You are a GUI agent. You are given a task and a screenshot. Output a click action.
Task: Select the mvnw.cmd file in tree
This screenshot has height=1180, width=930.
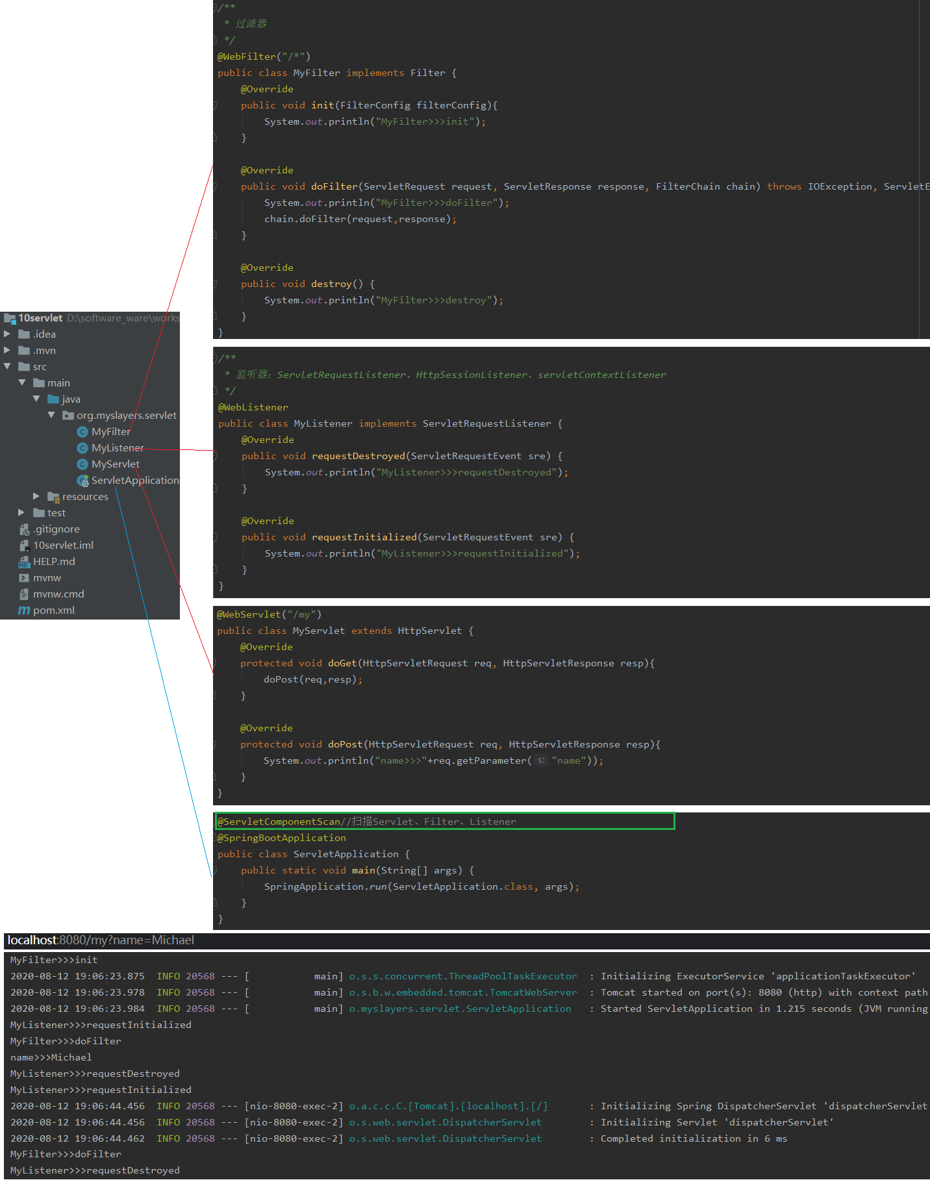(58, 594)
